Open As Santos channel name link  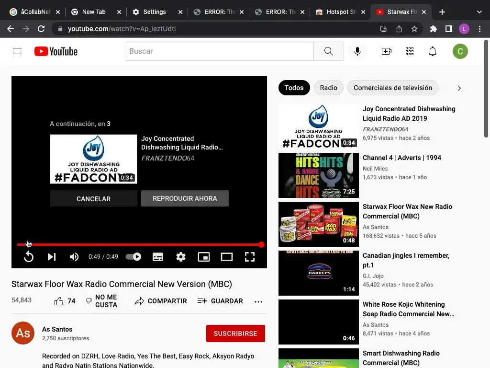click(x=57, y=329)
